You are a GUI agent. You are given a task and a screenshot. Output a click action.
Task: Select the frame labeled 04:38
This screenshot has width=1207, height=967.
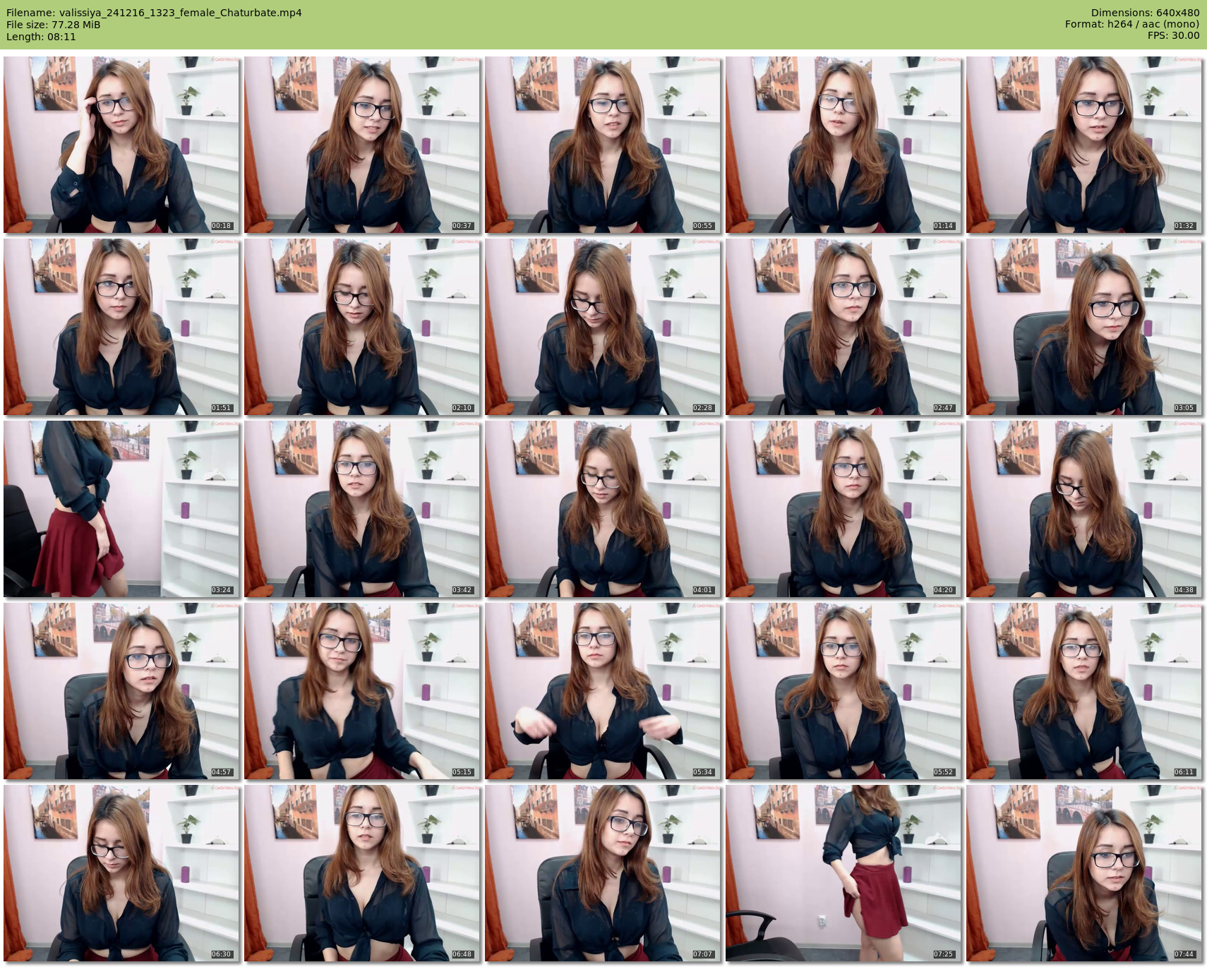click(1084, 509)
